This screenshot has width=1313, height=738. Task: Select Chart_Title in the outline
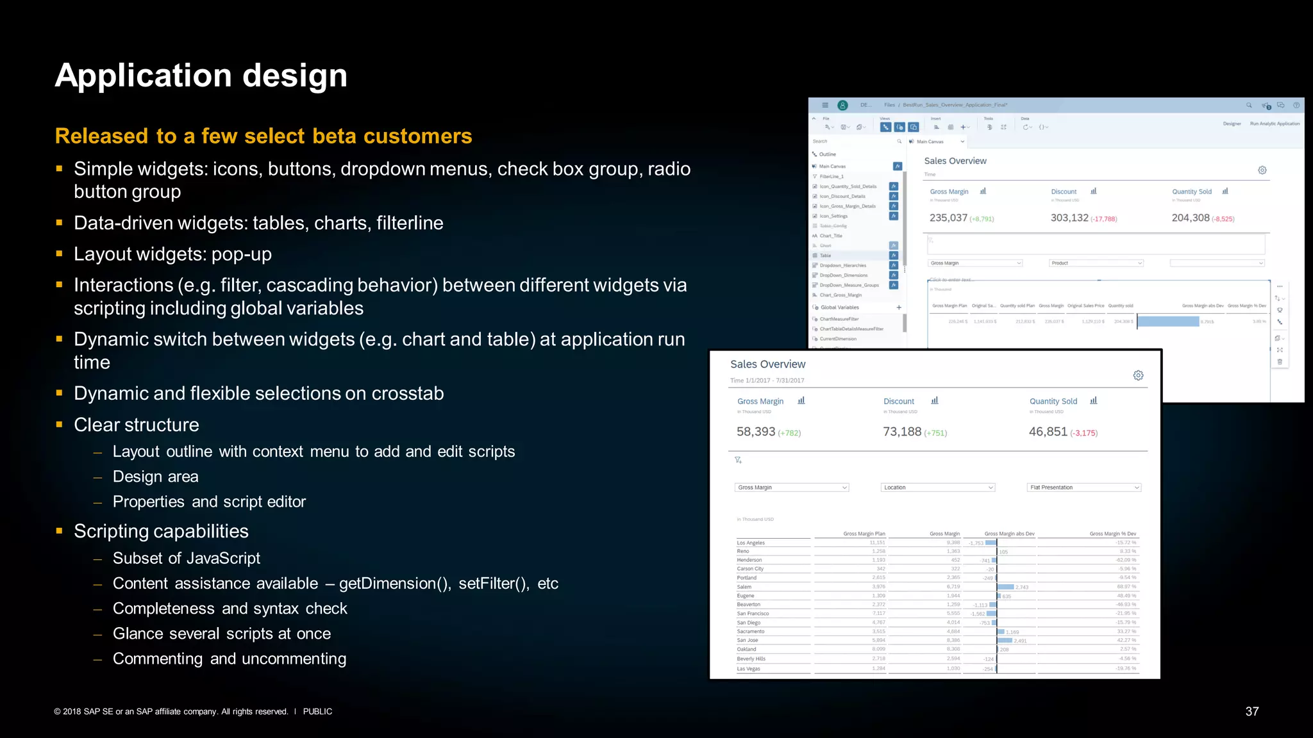tap(831, 236)
